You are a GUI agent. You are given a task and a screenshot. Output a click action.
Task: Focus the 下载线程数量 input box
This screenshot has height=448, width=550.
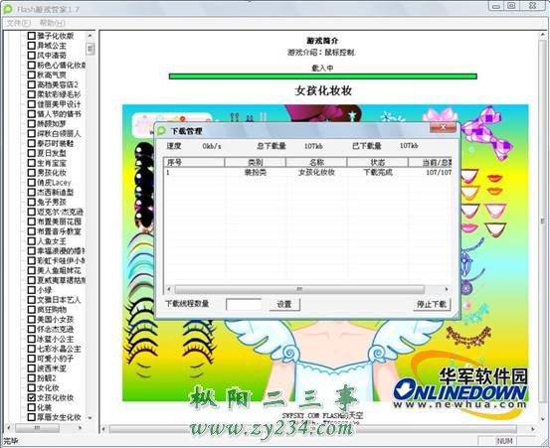coord(244,304)
